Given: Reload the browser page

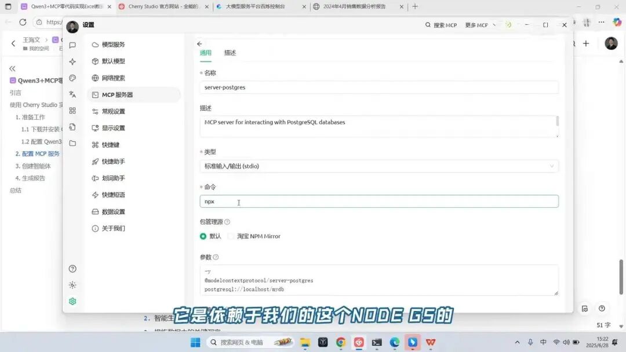Looking at the screenshot, I should pos(23,22).
